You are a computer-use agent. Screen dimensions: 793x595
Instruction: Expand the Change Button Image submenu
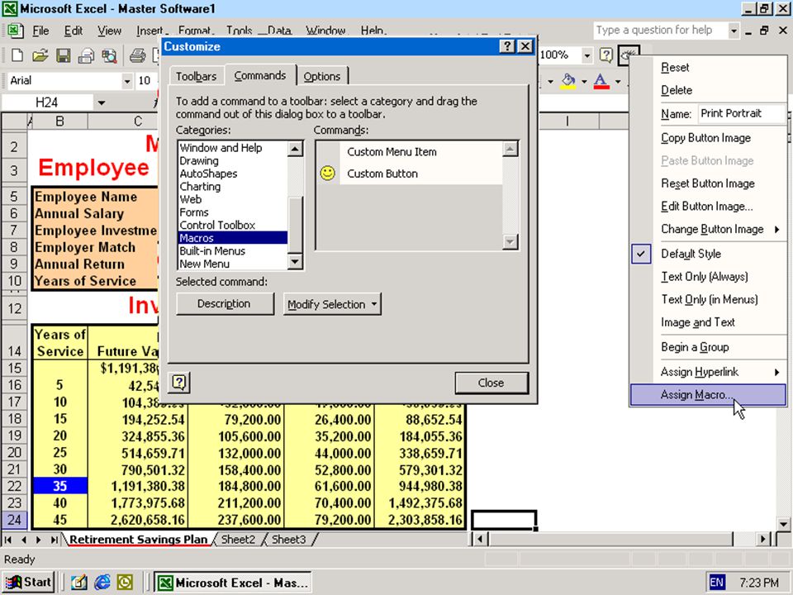coord(708,229)
